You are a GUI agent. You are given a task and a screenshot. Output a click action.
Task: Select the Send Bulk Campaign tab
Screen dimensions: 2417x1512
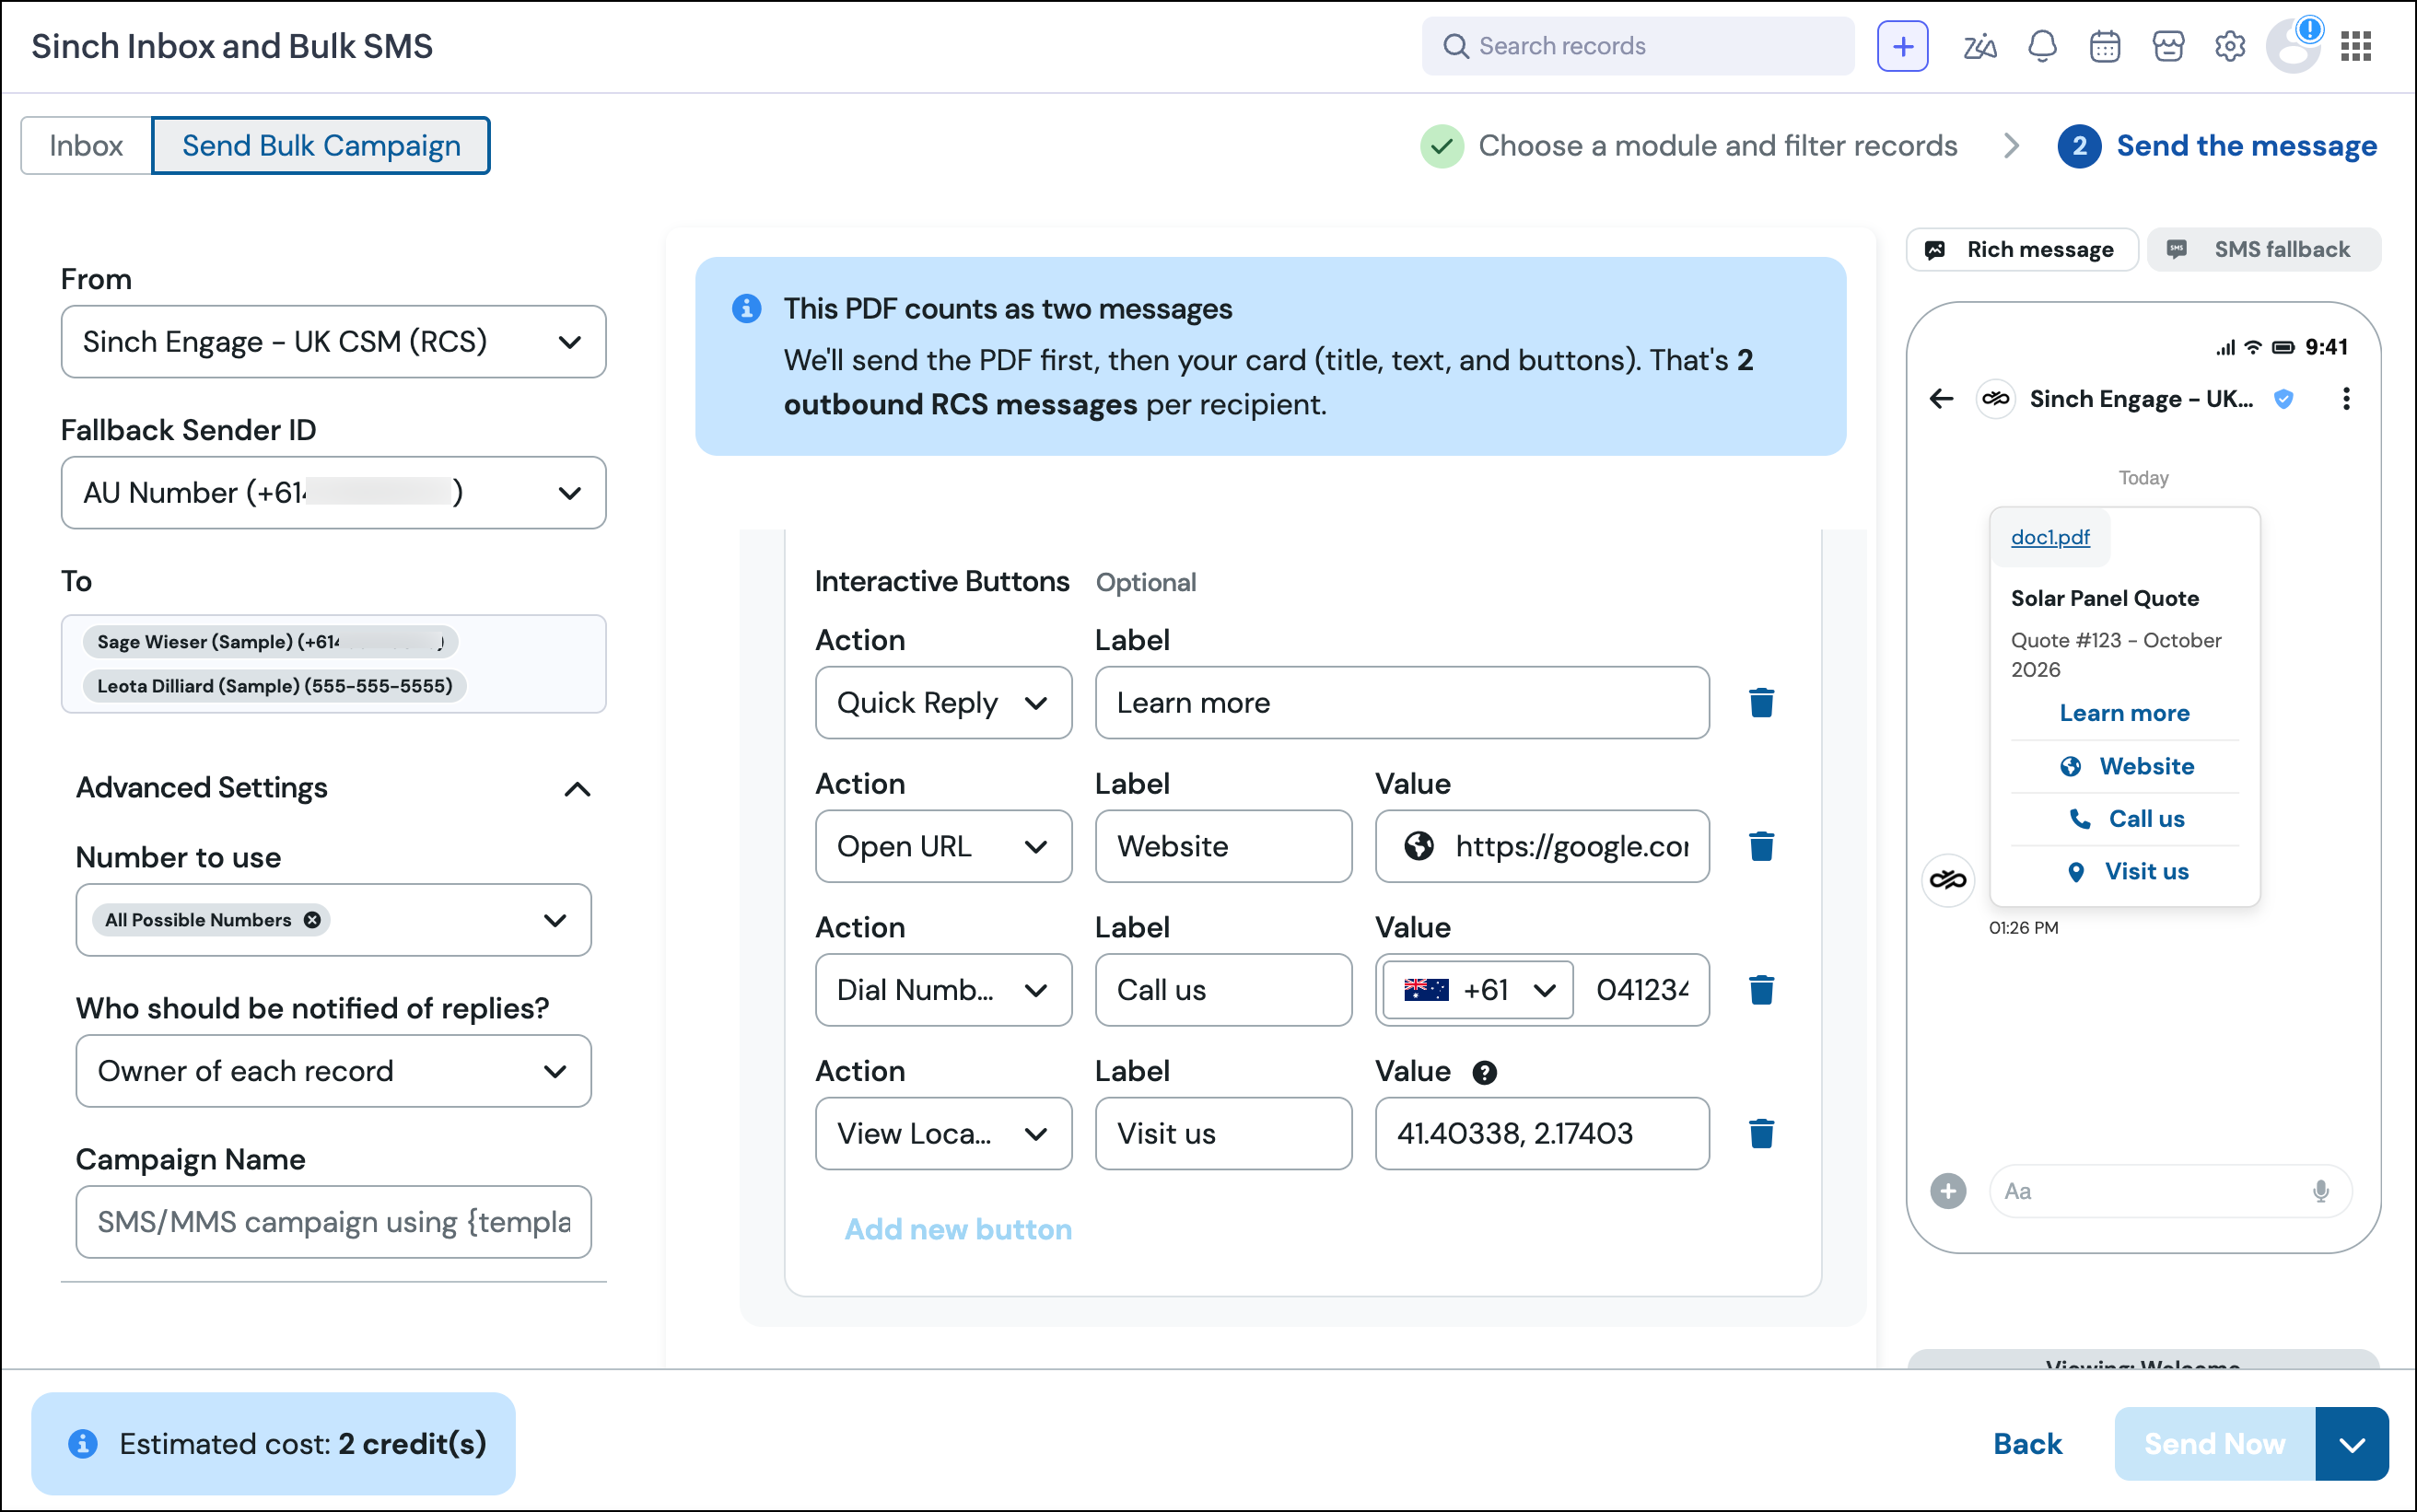pyautogui.click(x=321, y=146)
